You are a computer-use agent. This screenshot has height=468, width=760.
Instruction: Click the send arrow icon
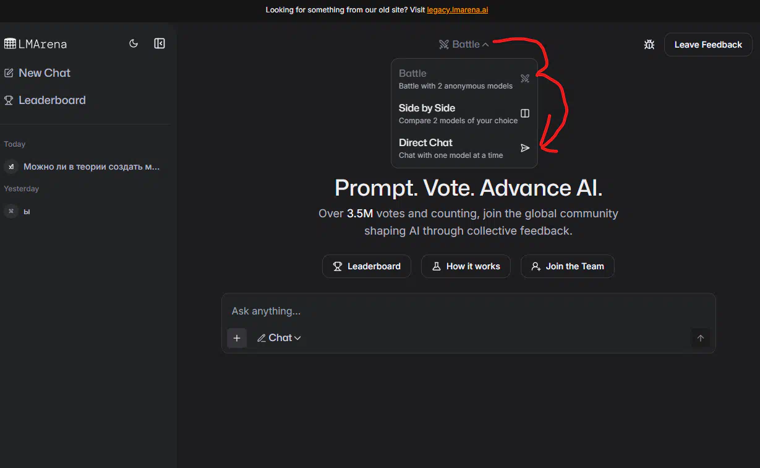point(701,338)
